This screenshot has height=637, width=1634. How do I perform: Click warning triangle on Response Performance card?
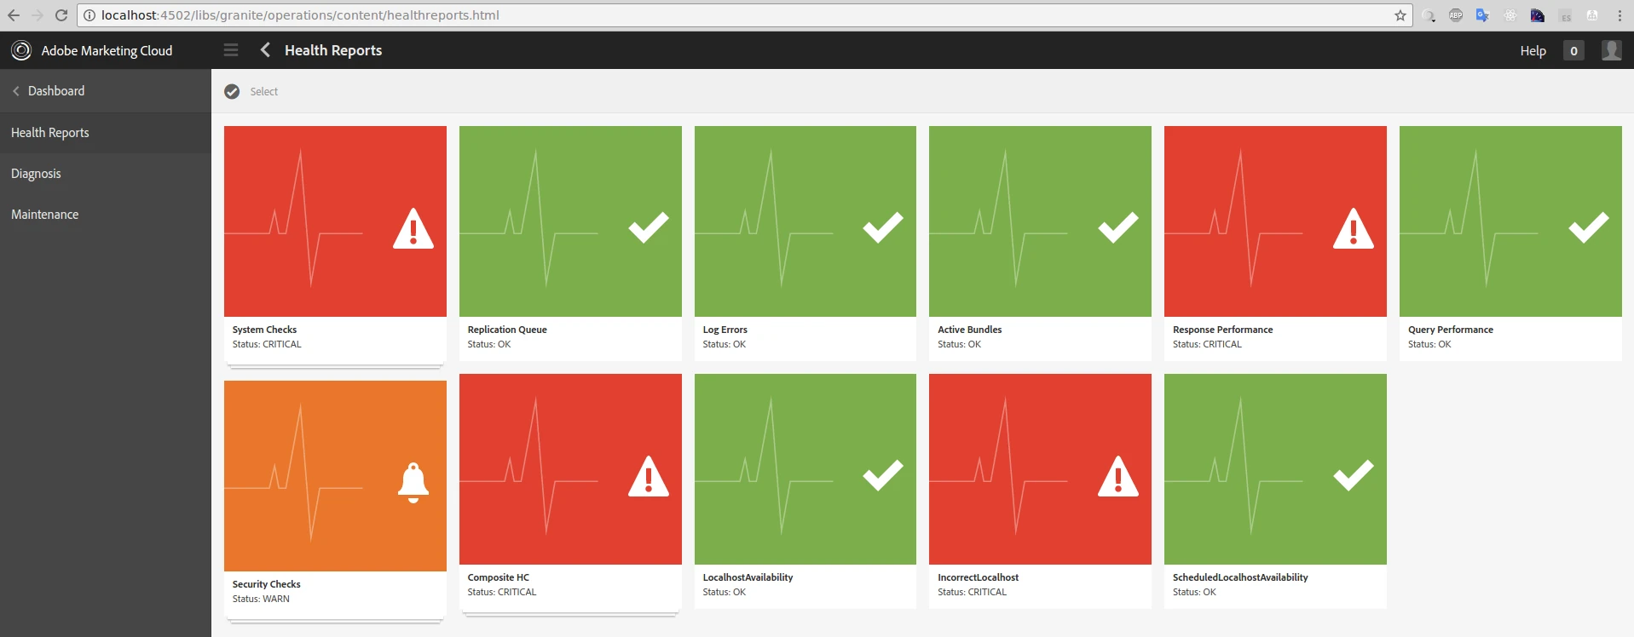click(1354, 228)
